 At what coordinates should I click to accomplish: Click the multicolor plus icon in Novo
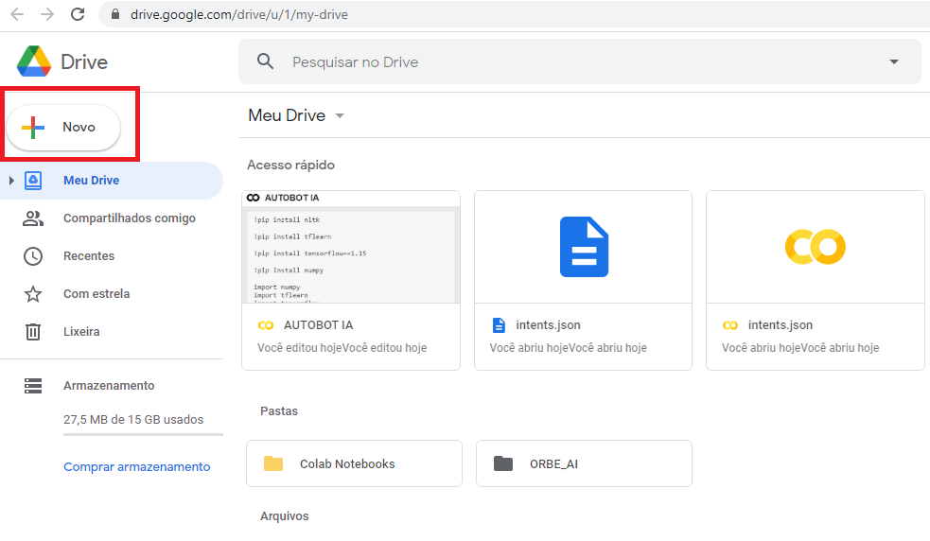tap(33, 127)
